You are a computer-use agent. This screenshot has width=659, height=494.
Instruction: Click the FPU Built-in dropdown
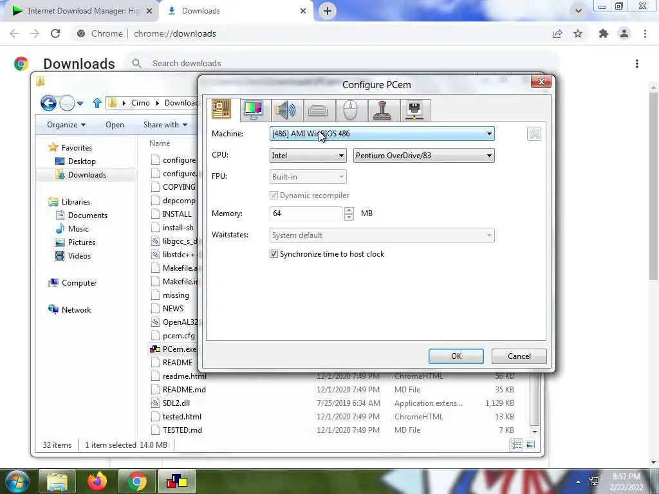pos(308,177)
